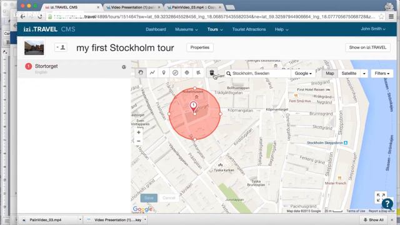Image resolution: width=400 pixels, height=225 pixels.
Task: Open the Tours menu dropdown
Action: pos(215,29)
